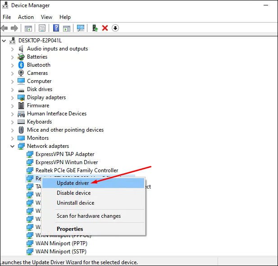The image size is (278, 266).
Task: Expand the Computer category arrow
Action: coord(13,82)
